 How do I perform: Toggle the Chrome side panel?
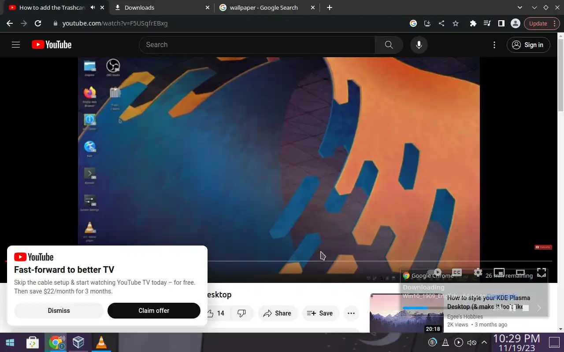pos(501,23)
